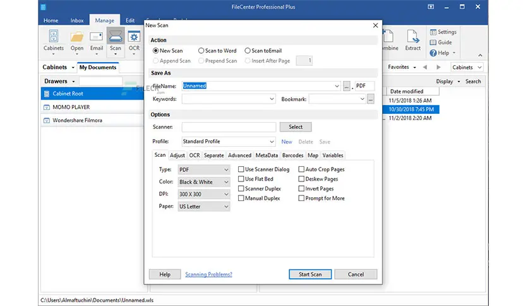Open the Home ribbon tab
Viewport: 528px width, 306px height.
tap(51, 21)
